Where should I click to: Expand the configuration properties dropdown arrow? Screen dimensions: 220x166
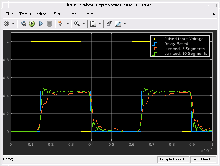tap(13, 24)
